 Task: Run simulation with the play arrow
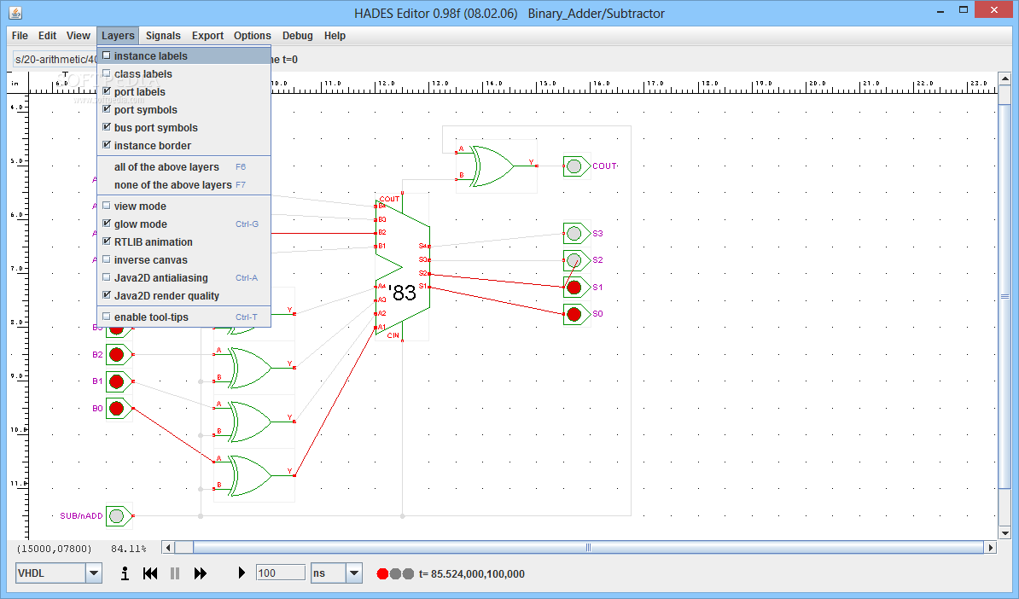tap(242, 573)
